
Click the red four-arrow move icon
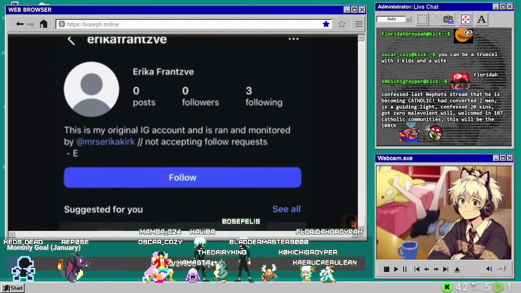pos(465,19)
